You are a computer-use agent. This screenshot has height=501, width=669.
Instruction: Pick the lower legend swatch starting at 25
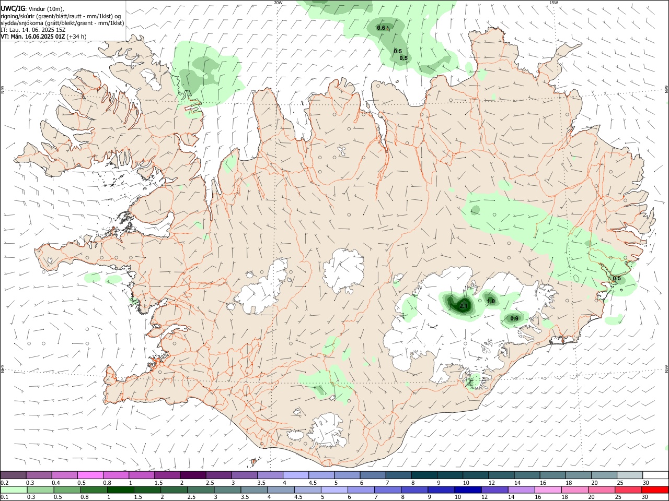(x=628, y=490)
